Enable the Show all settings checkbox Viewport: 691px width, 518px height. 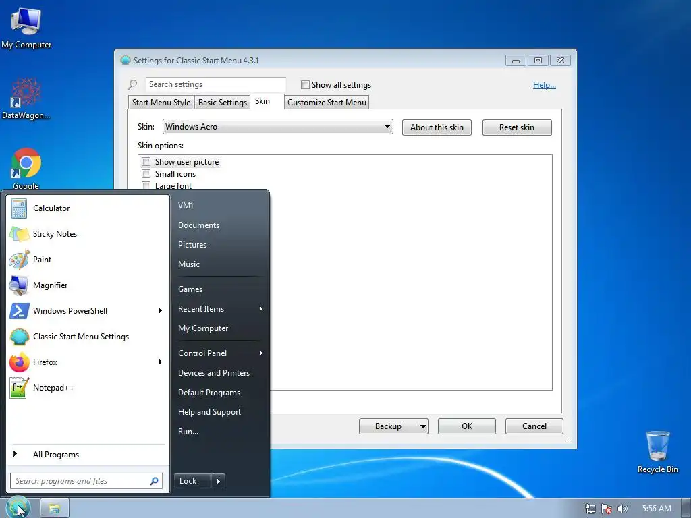[x=305, y=84]
